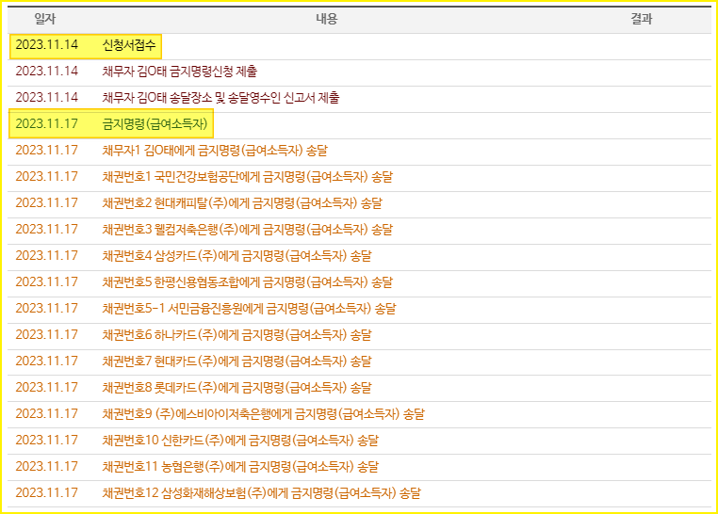Open 채권번호2 현대캐피탈(주) 송달 entry
The height and width of the screenshot is (514, 718).
pos(242,203)
